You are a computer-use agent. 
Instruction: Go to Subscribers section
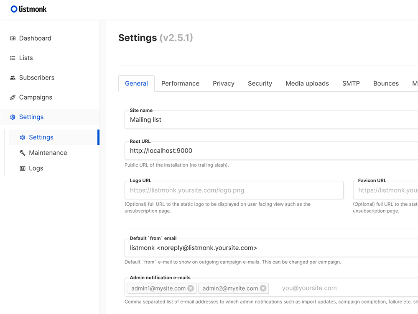click(50, 78)
